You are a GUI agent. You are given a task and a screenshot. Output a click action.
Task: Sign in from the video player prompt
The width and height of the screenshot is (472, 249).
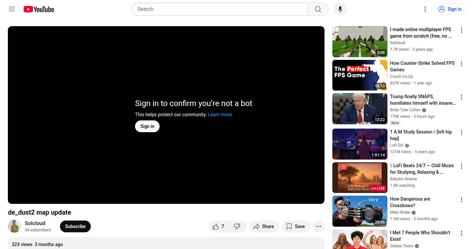(x=147, y=126)
